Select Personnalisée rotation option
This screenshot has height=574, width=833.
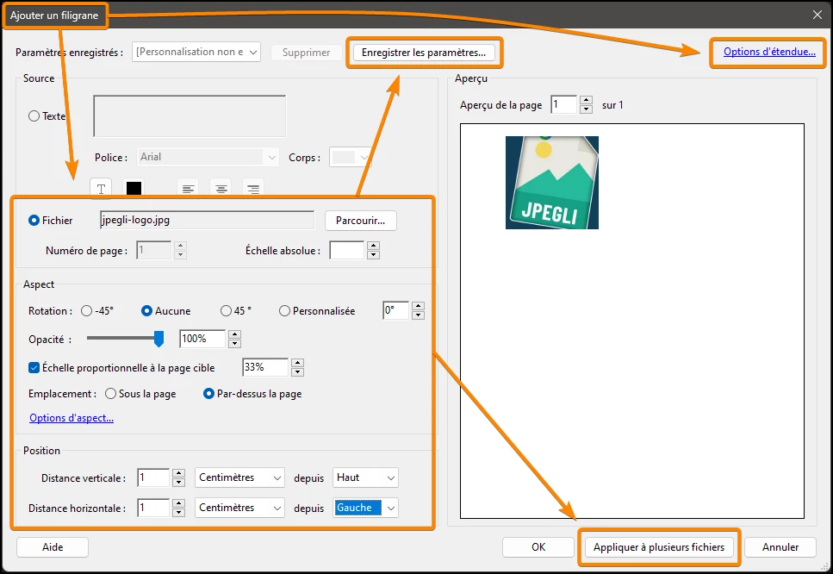pos(285,311)
